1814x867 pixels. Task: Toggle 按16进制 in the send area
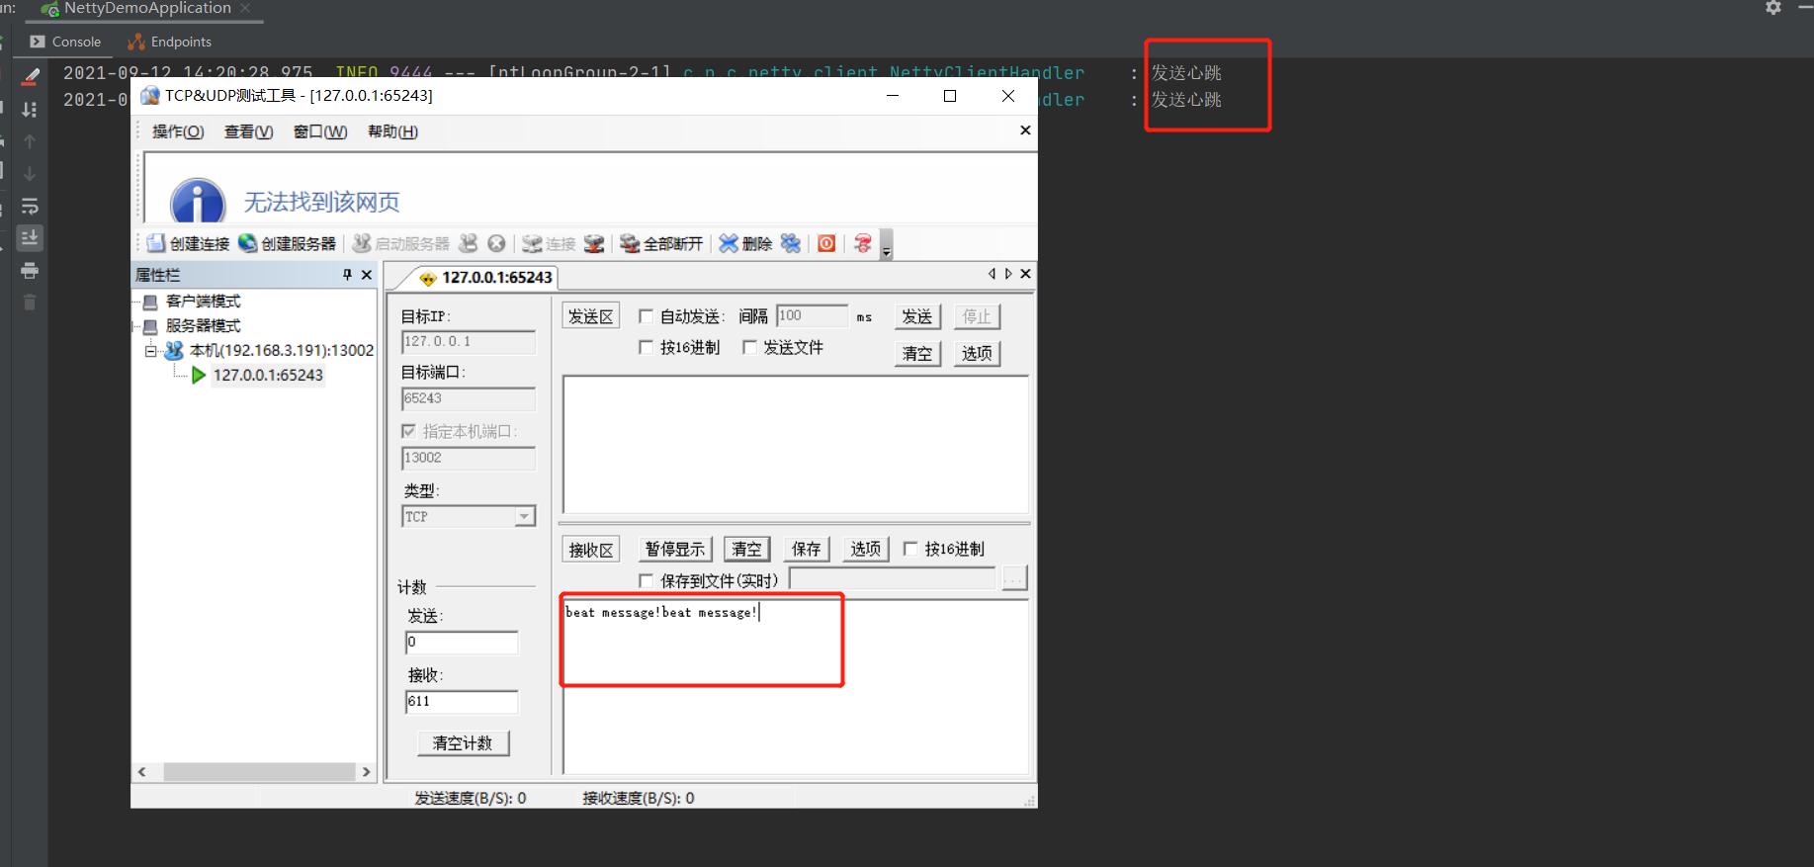(x=647, y=348)
